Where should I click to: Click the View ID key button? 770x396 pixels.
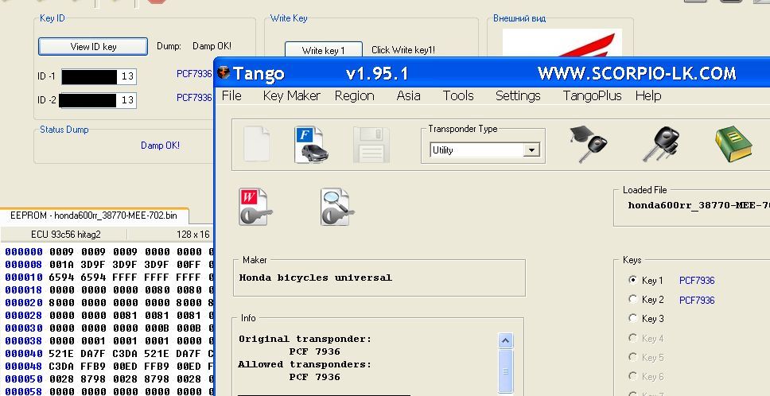click(x=93, y=47)
